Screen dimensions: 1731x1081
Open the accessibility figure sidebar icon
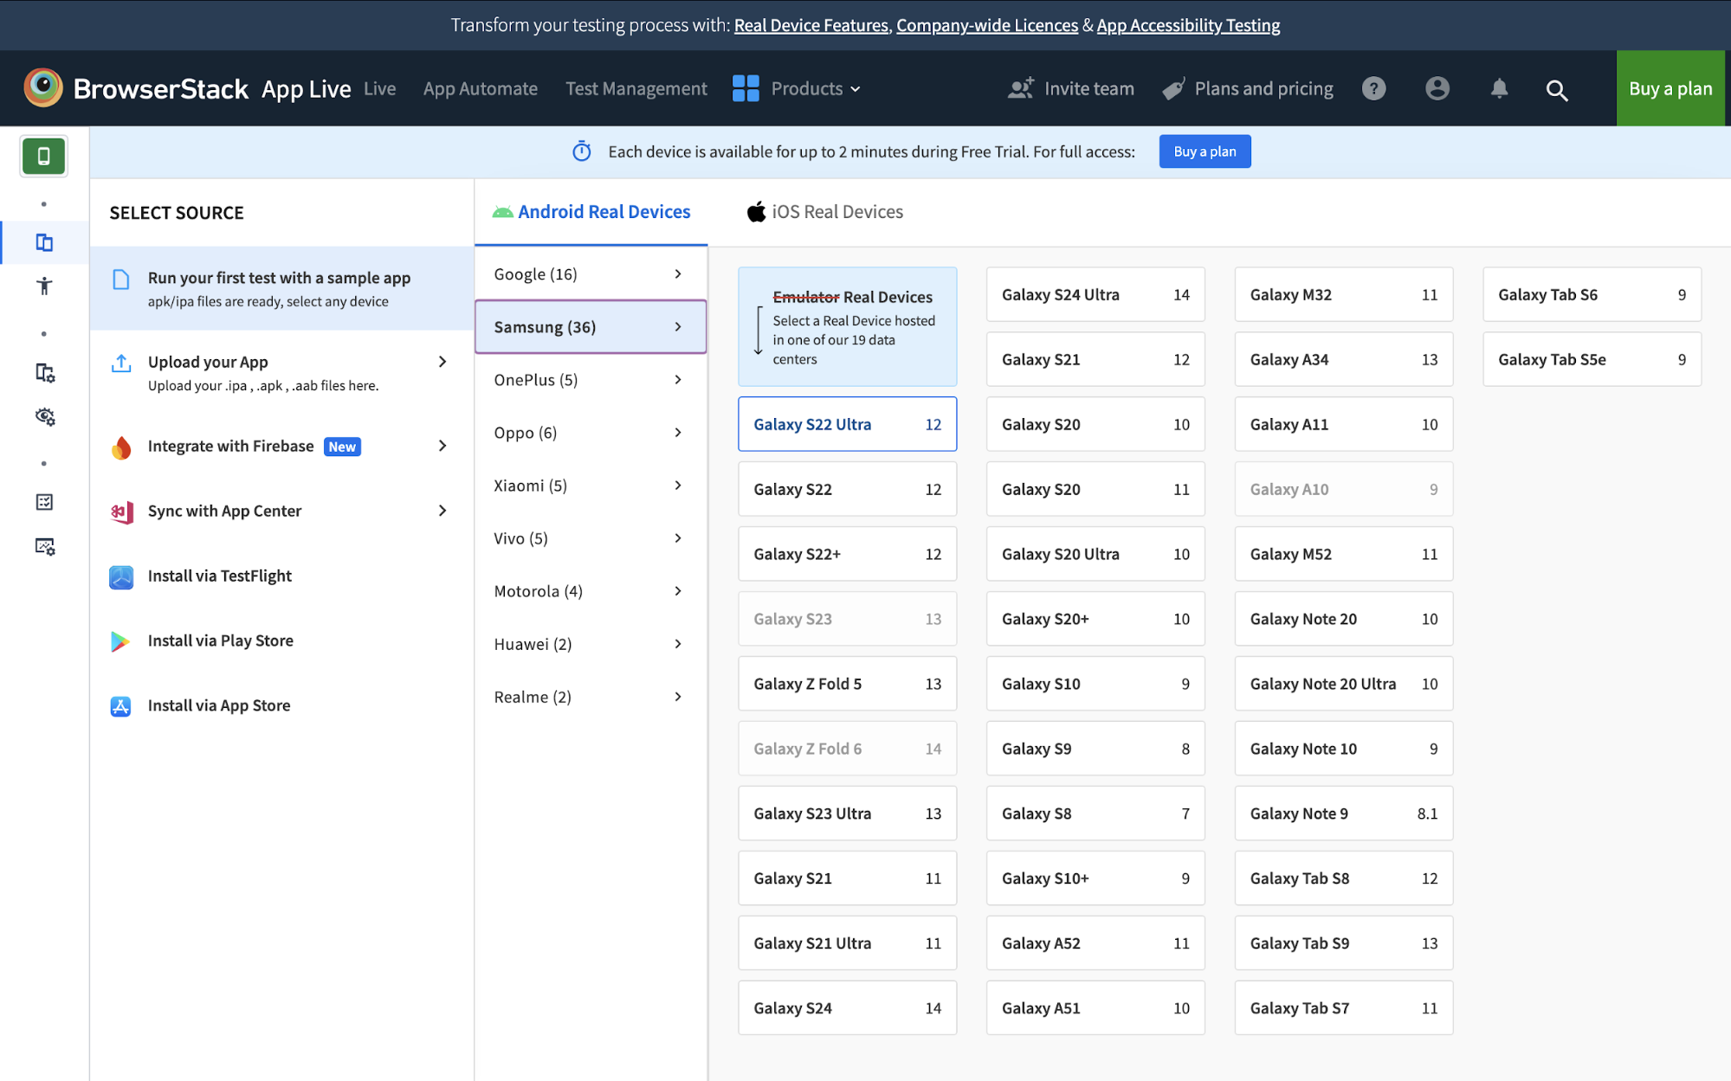[x=44, y=286]
